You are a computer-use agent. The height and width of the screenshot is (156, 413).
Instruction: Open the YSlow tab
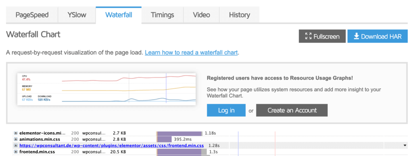77,15
